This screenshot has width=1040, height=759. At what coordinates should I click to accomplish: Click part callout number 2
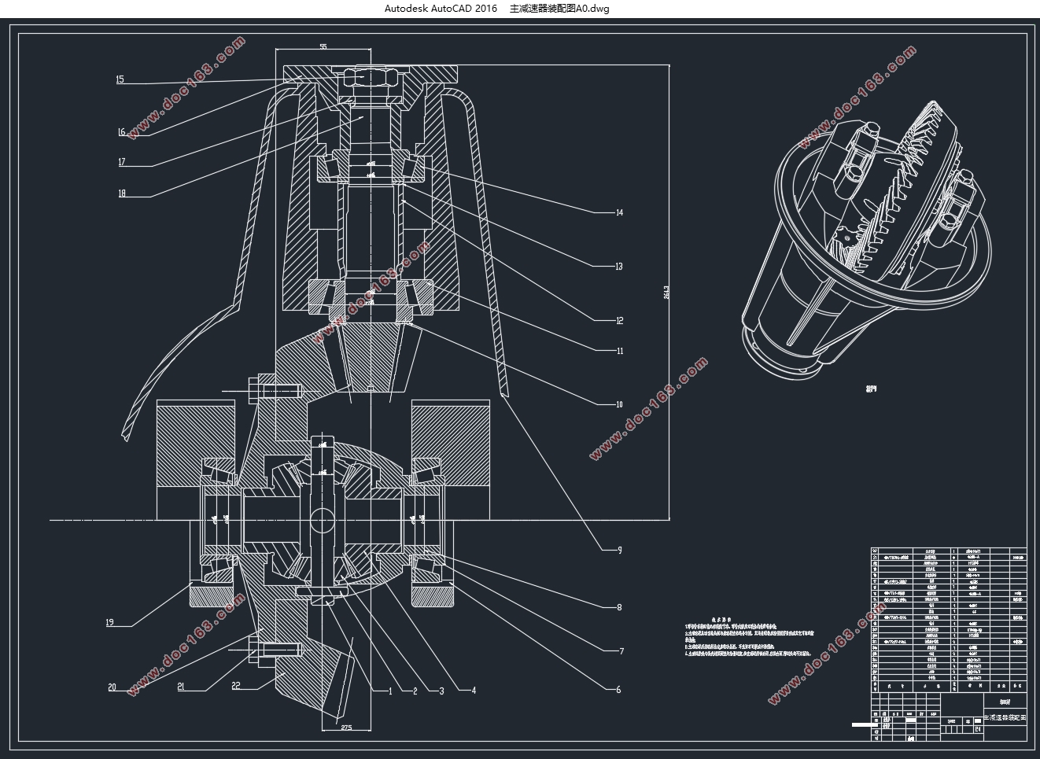[x=415, y=691]
